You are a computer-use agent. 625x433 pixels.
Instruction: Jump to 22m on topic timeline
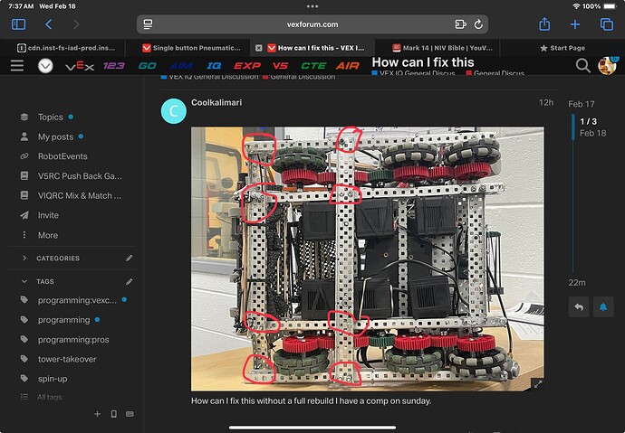coord(577,283)
